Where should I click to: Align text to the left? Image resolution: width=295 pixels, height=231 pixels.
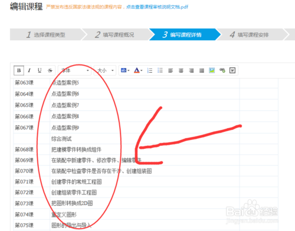click(171, 70)
